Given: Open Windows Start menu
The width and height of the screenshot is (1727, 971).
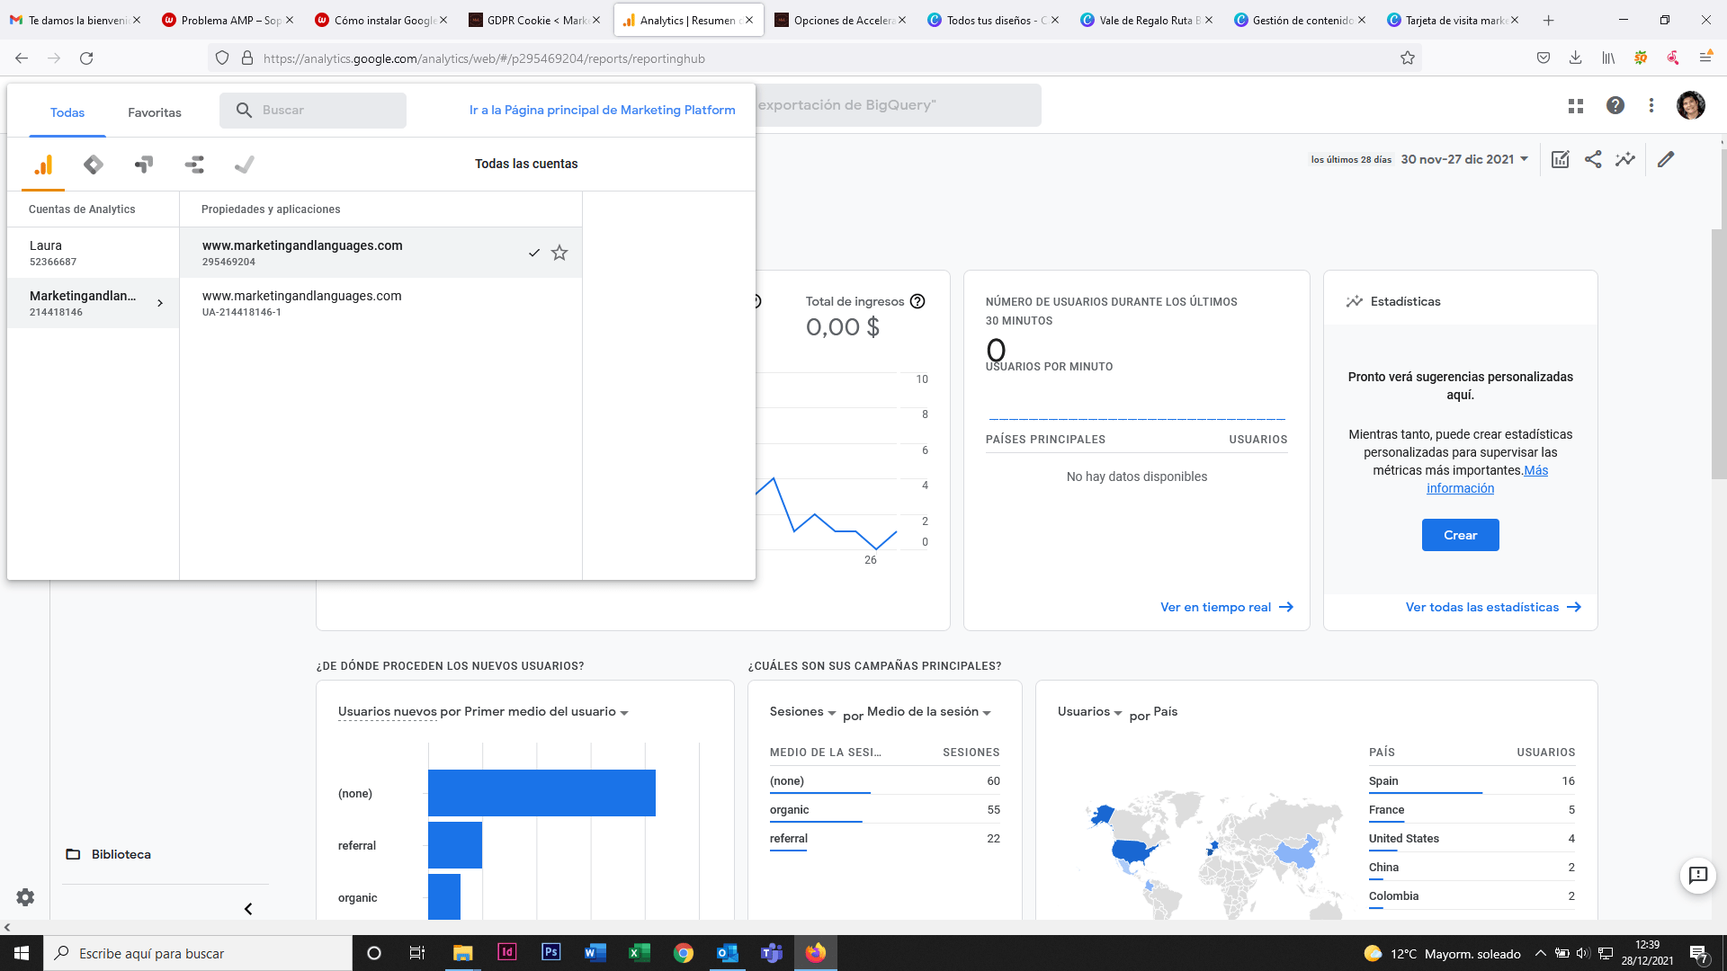Looking at the screenshot, I should [22, 953].
